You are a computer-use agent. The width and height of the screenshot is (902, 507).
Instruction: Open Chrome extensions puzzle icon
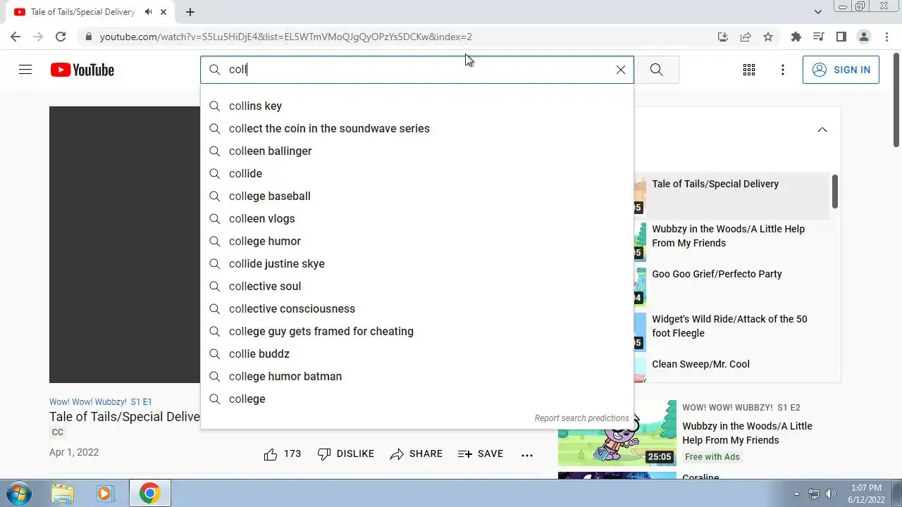tap(796, 37)
